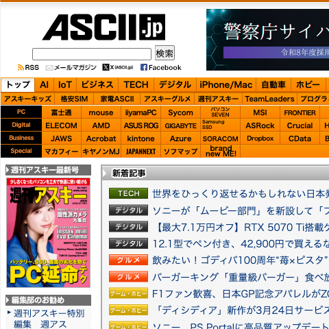Click the Azure sponsor link
This screenshot has height=329, width=329.
click(x=180, y=138)
